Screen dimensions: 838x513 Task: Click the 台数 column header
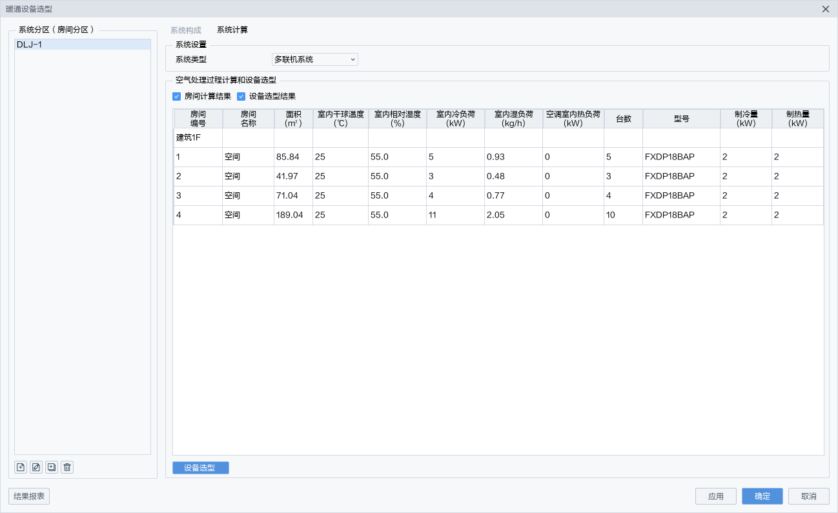(x=623, y=119)
